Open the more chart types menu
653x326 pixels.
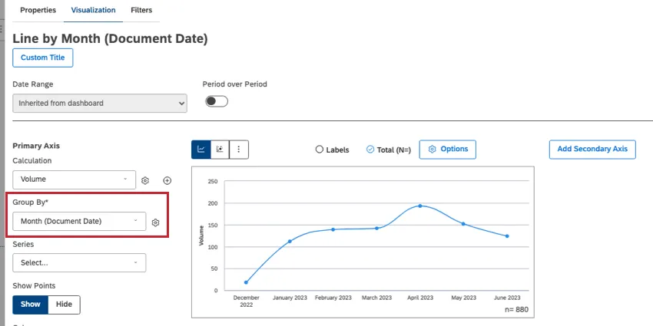pyautogui.click(x=239, y=150)
